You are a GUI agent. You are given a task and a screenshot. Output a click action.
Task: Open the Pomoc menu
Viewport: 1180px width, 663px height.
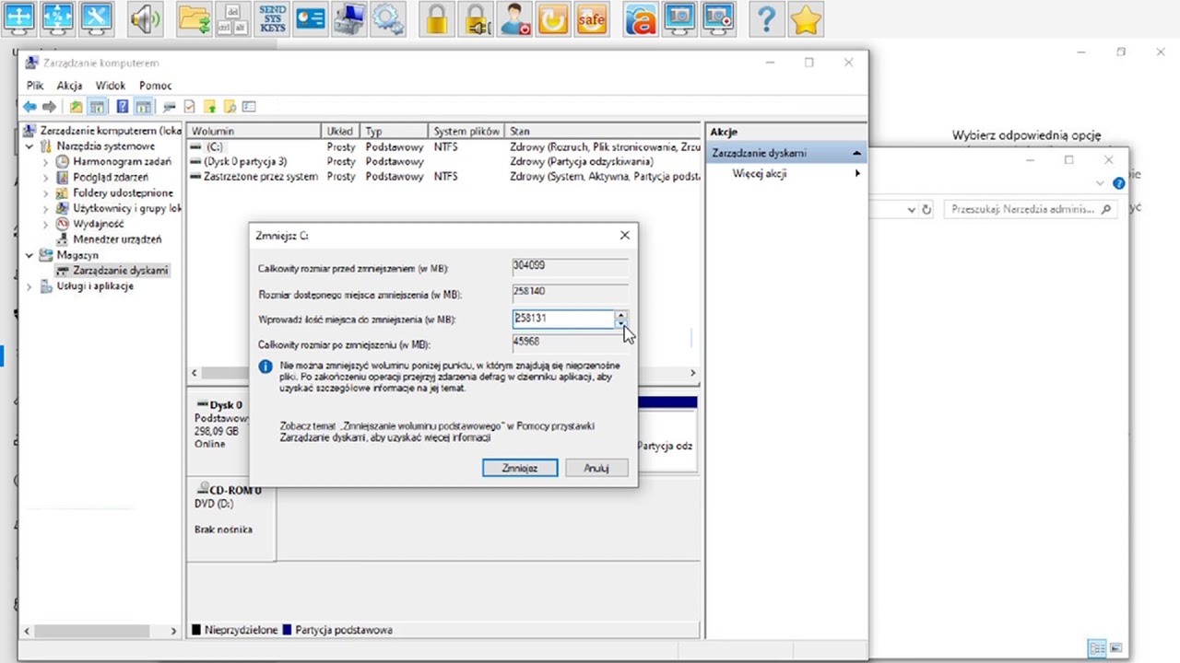click(x=155, y=86)
